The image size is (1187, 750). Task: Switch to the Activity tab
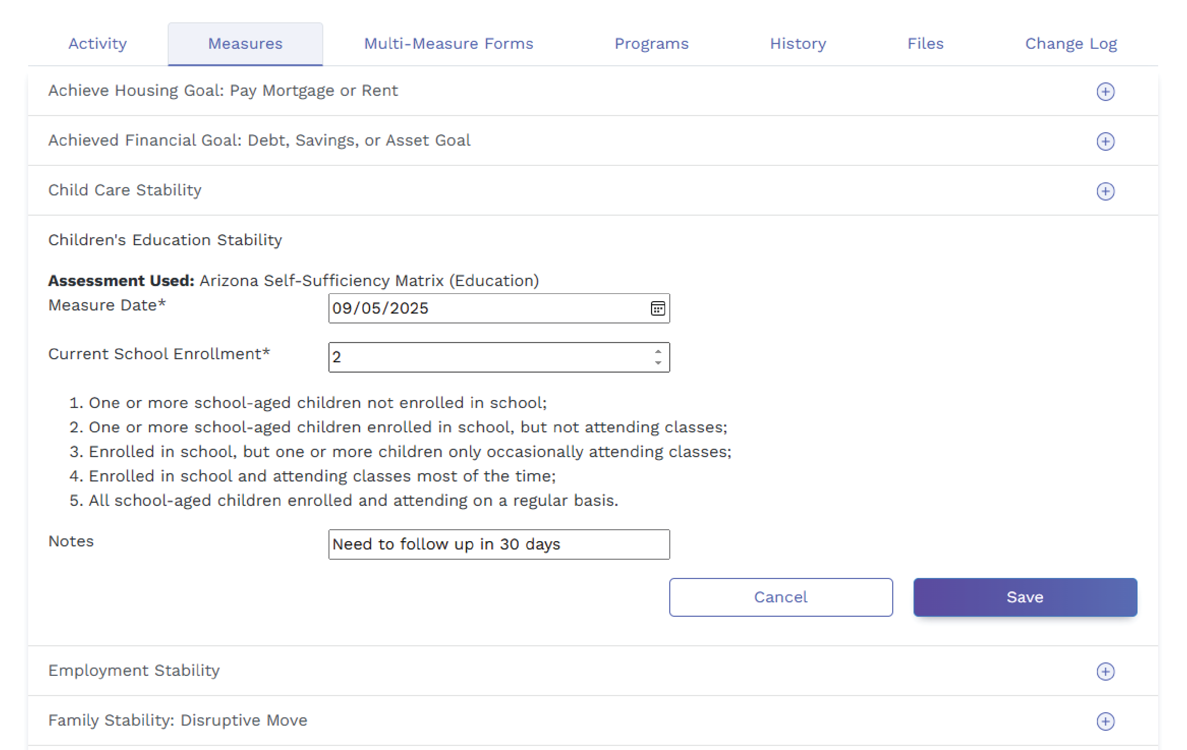[x=98, y=44]
